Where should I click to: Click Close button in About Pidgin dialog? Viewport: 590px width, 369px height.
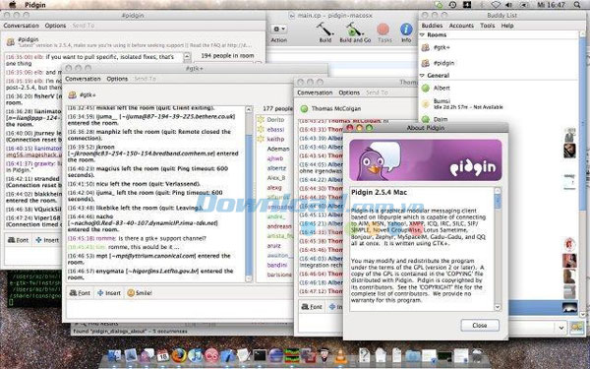(x=480, y=326)
